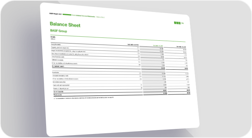The image size is (252, 138).
Task: Select the Other financial assets row
Action: pyautogui.click(x=119, y=57)
